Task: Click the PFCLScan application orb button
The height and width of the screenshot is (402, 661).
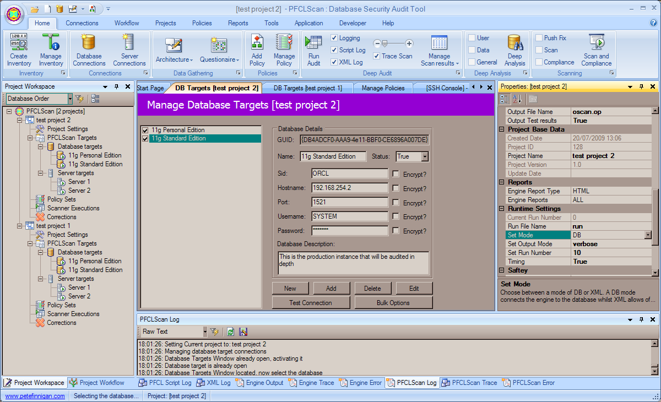Action: coord(14,13)
